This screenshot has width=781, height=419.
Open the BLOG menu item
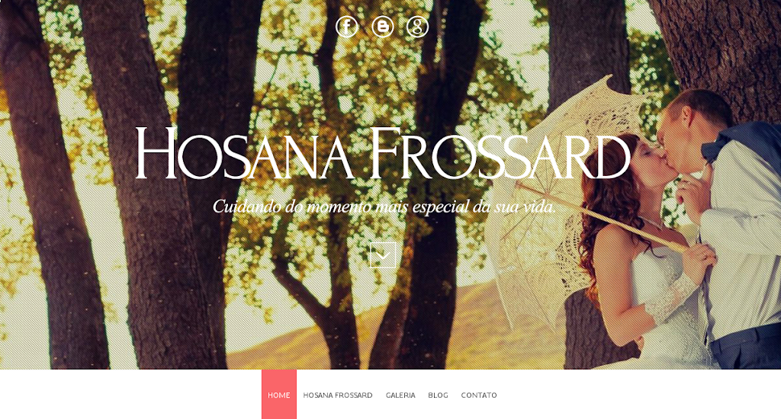[x=438, y=395]
